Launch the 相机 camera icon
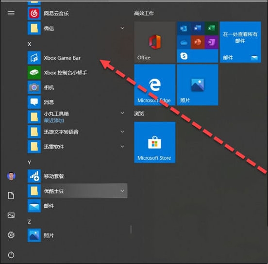Screen dimensions: 268x264 tap(34, 87)
